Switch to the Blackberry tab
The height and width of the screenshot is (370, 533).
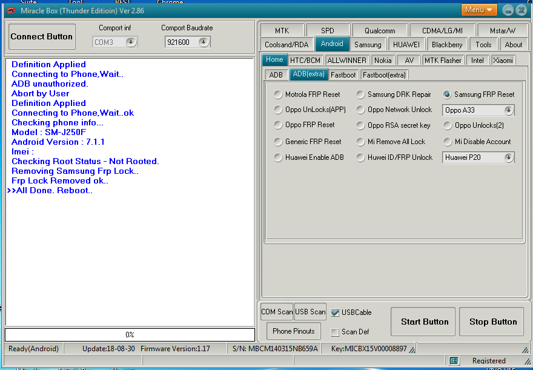click(x=447, y=44)
